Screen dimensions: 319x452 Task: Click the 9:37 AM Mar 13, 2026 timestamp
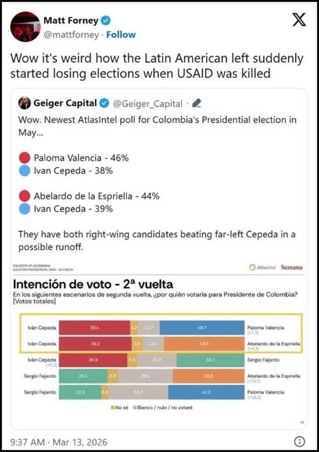pyautogui.click(x=59, y=442)
